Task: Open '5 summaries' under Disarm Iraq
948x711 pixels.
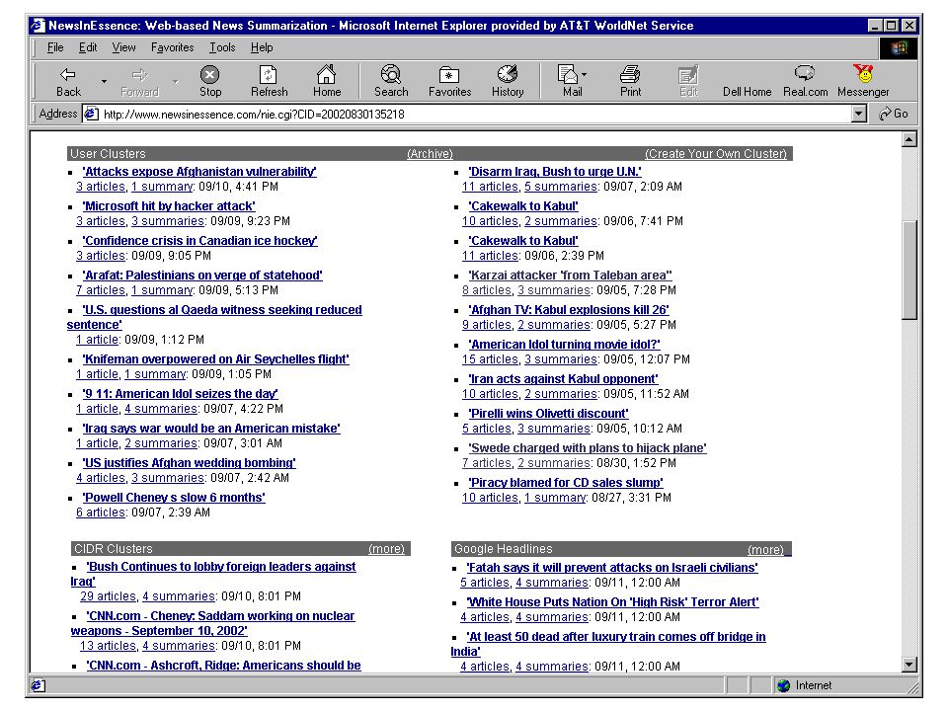Action: point(561,187)
